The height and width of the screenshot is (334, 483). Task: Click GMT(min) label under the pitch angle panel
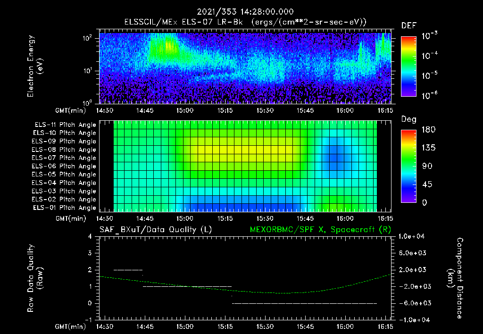point(71,219)
